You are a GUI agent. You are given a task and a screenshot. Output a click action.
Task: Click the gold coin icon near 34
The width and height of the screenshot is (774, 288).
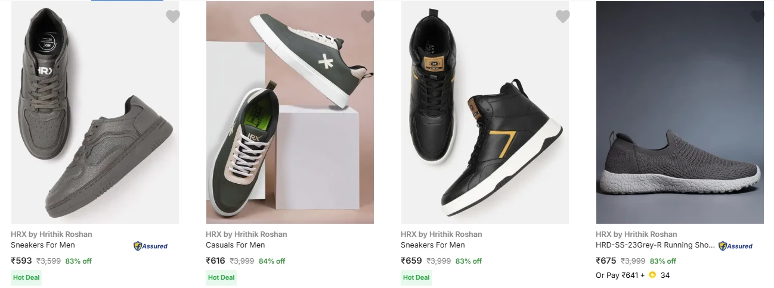[652, 275]
